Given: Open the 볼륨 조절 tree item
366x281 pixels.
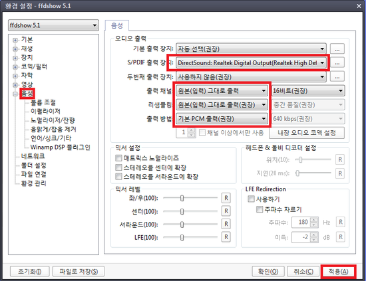Looking at the screenshot, I should pyautogui.click(x=43, y=102).
